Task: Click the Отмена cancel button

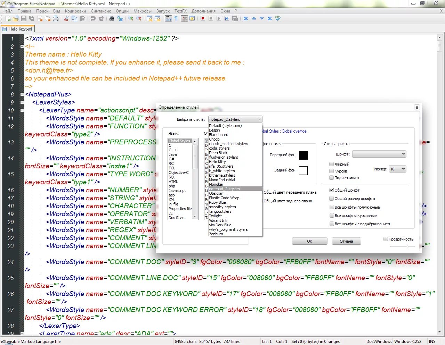Action: (x=346, y=241)
